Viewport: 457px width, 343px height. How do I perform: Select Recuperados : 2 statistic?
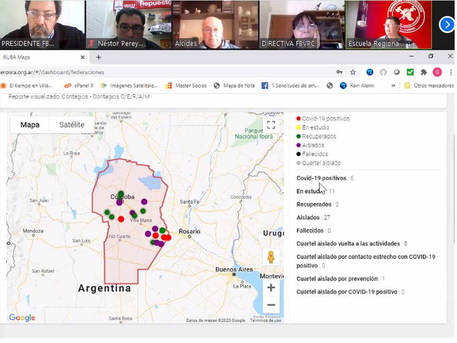tap(318, 204)
